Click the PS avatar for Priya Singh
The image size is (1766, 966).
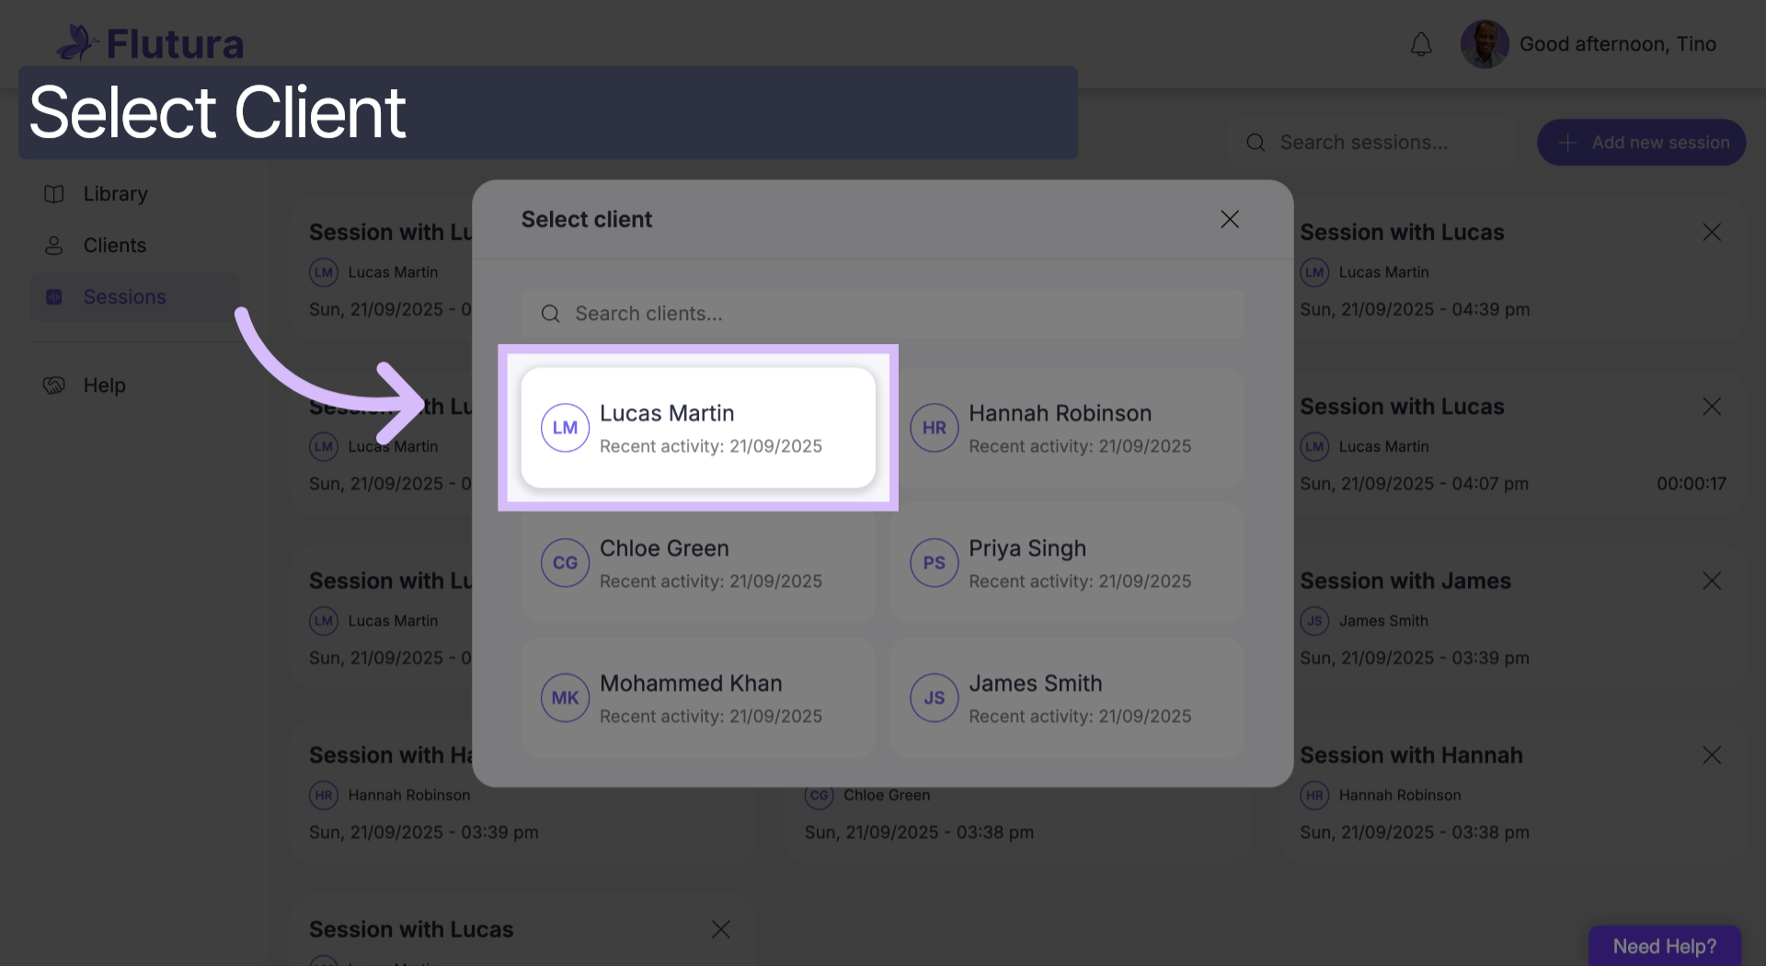934,563
